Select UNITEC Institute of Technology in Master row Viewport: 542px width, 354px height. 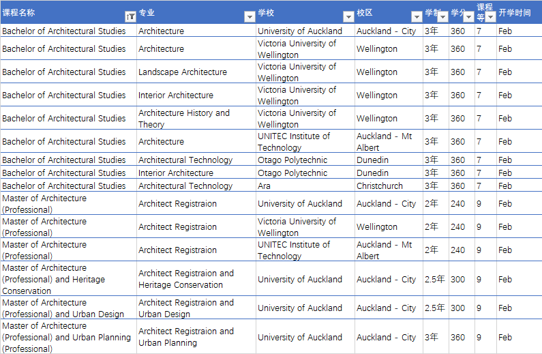[x=294, y=250]
